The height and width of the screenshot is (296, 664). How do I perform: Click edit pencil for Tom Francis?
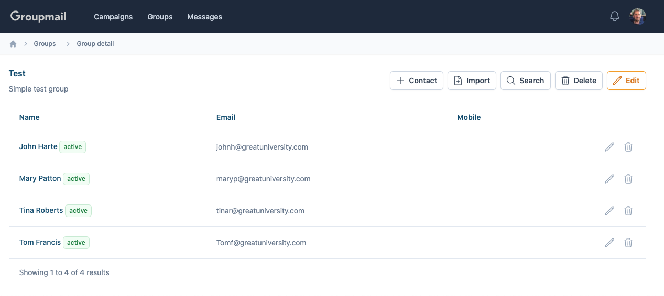609,243
